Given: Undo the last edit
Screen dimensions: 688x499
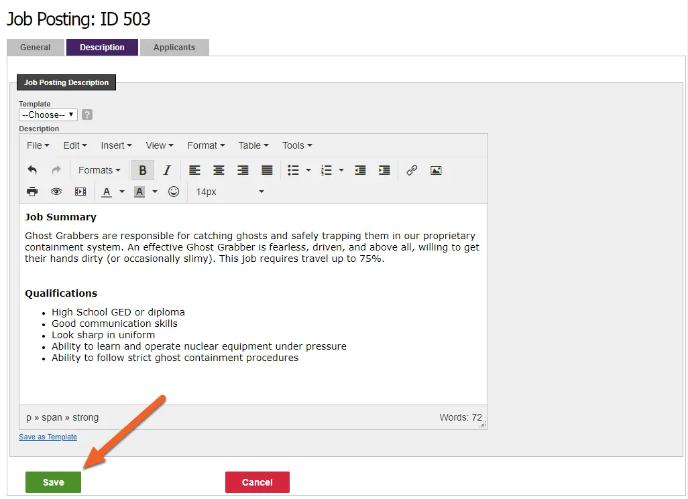Looking at the screenshot, I should 32,170.
